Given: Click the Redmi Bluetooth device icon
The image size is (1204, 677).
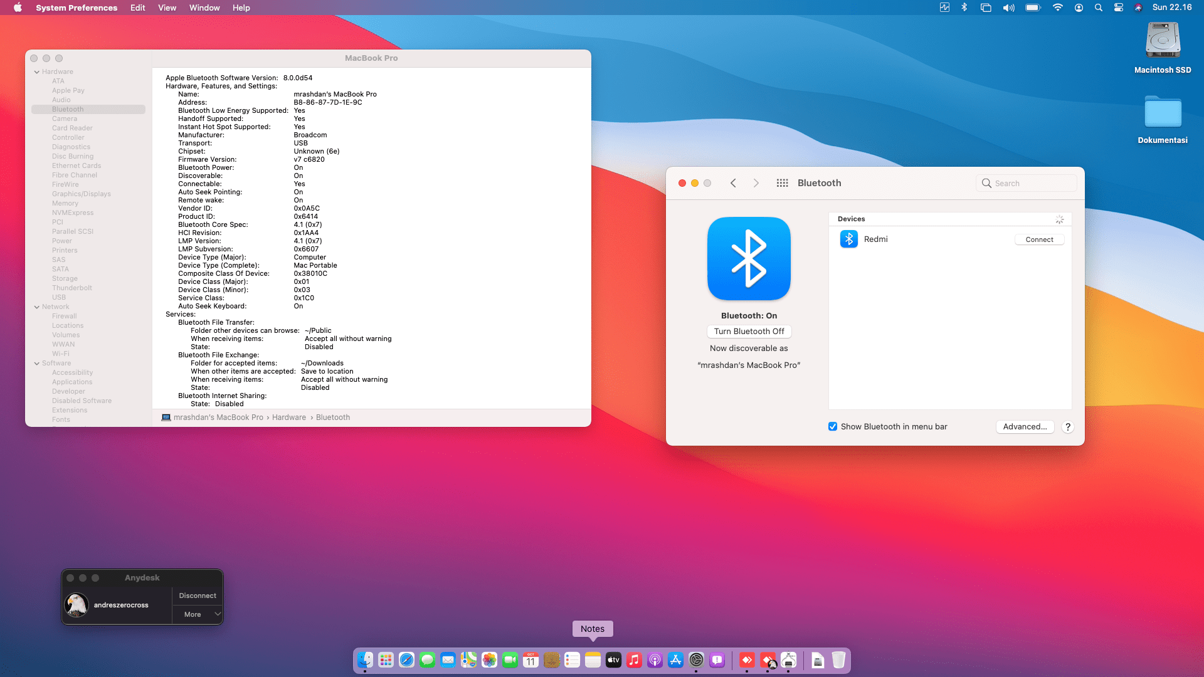Looking at the screenshot, I should (x=848, y=239).
